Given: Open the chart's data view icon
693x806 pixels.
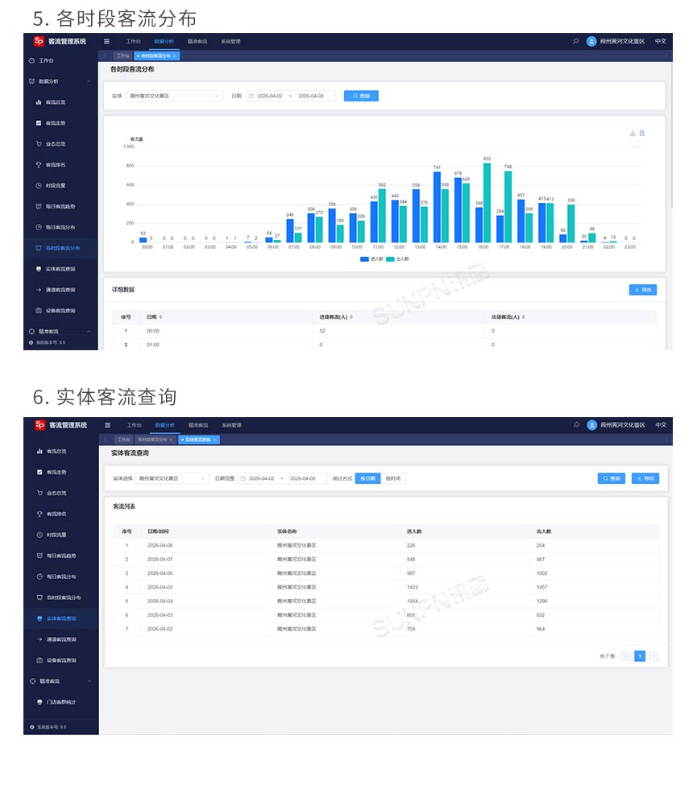Looking at the screenshot, I should [x=642, y=134].
